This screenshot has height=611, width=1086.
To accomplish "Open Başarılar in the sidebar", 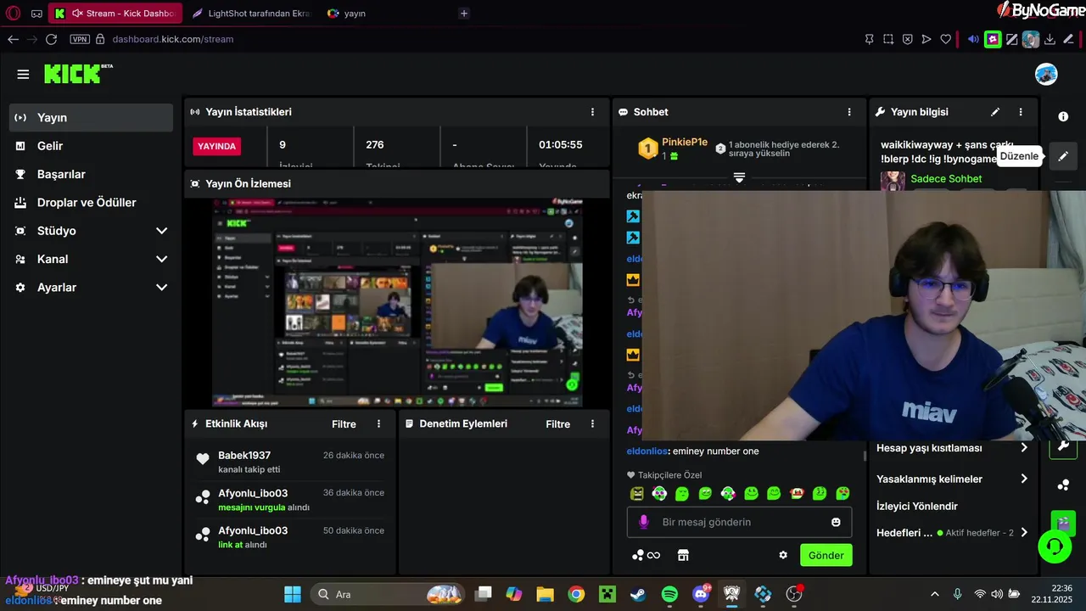I will (x=91, y=174).
